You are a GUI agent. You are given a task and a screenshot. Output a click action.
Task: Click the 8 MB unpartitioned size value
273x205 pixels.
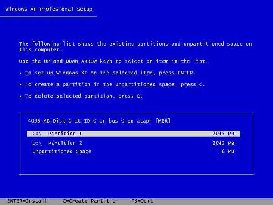click(x=228, y=151)
